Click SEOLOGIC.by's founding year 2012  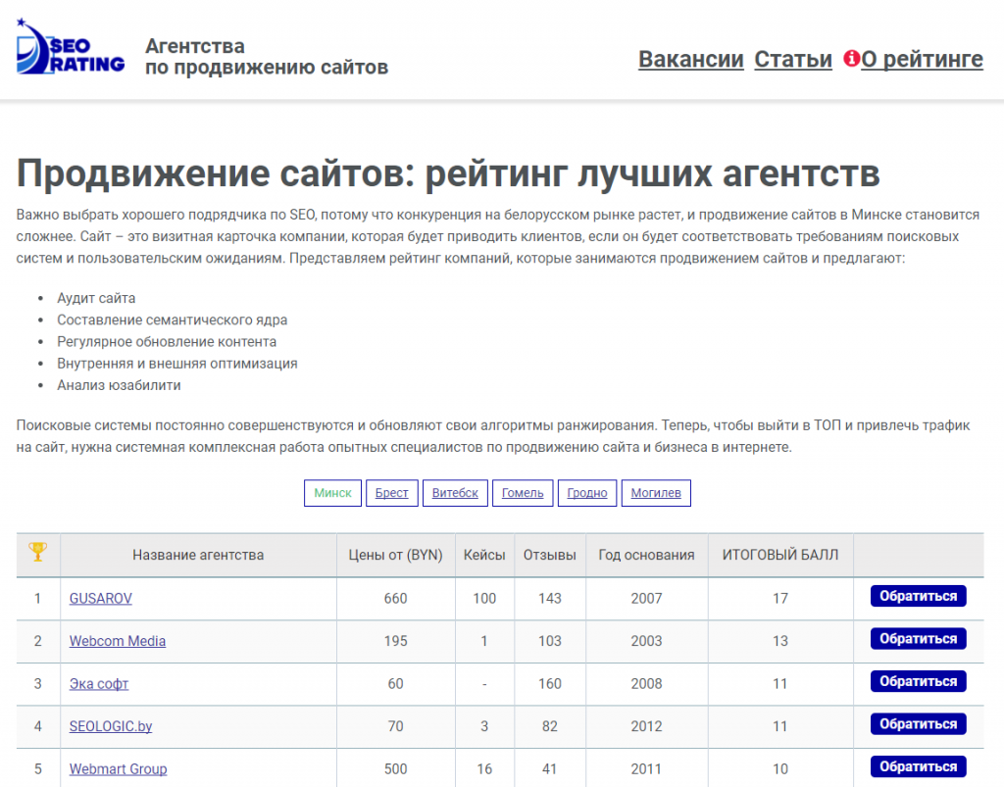646,726
